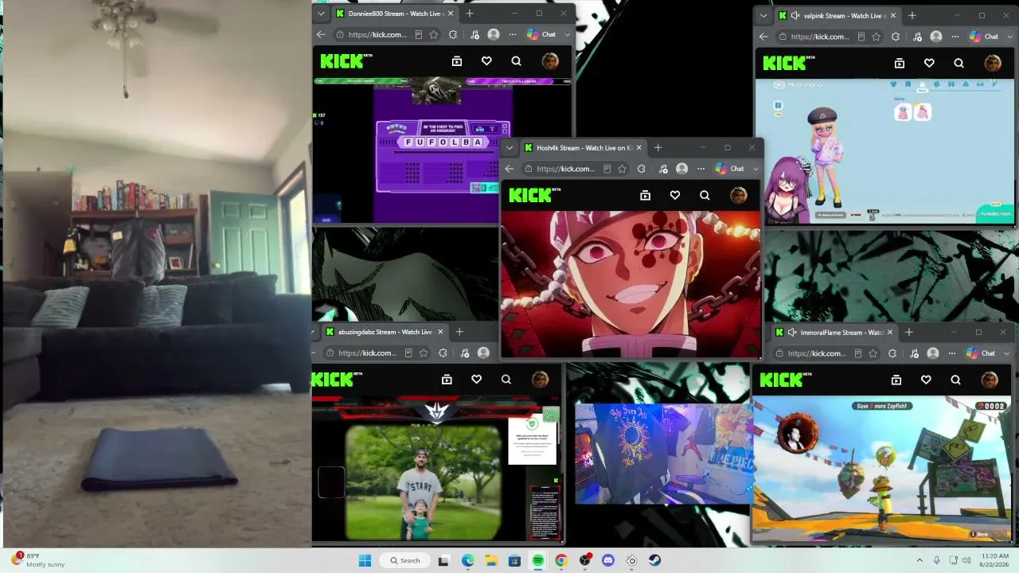
Task: Toggle reader view icon in Donniee800 address bar
Action: [419, 35]
